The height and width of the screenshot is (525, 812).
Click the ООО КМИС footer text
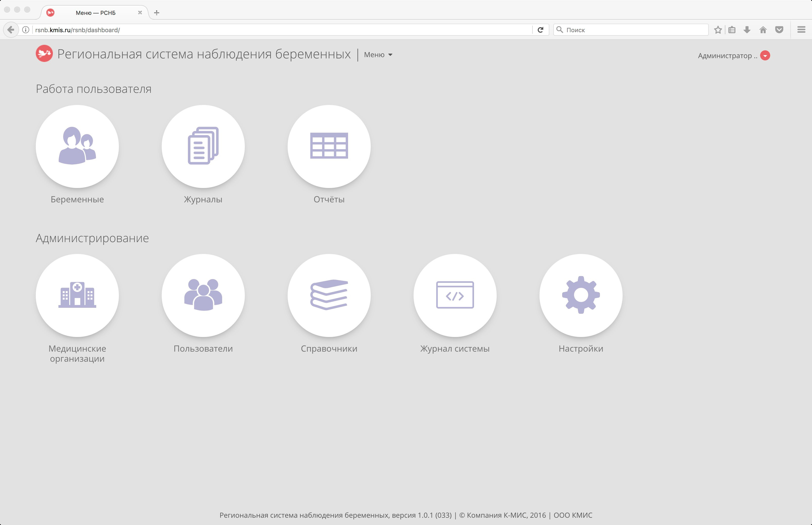click(573, 515)
